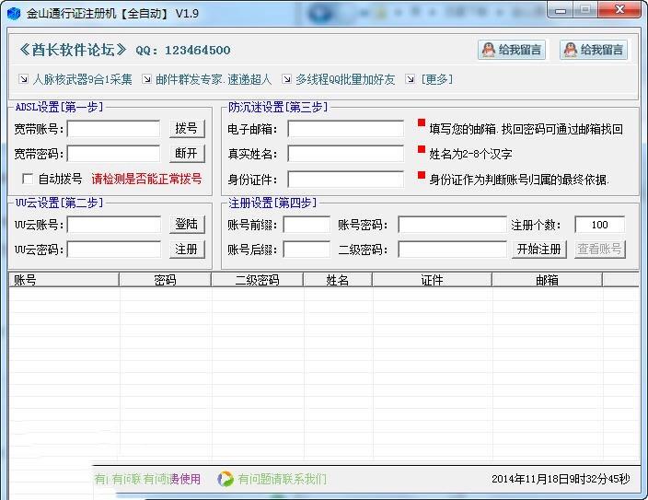Sort by the 证件 column header
This screenshot has width=648, height=500.
433,280
